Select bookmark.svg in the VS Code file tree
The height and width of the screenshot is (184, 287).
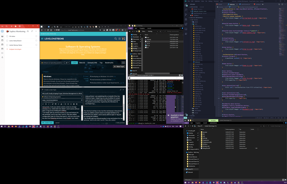pos(199,33)
